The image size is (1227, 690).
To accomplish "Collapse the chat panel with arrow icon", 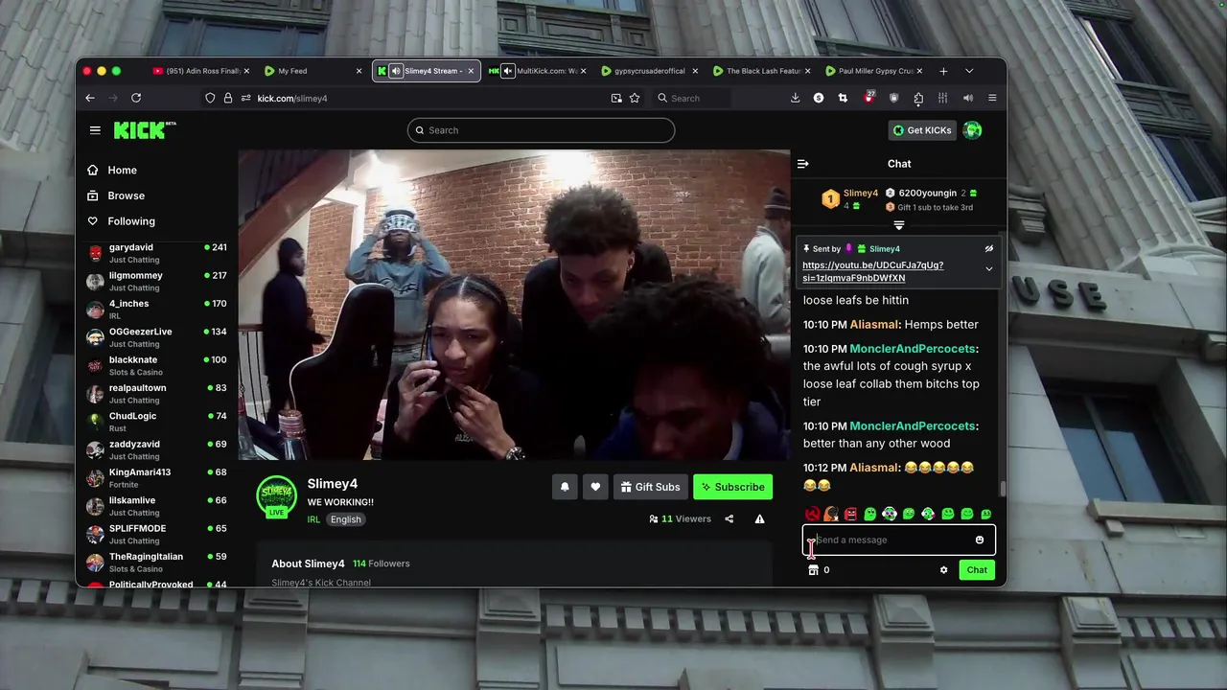I will coord(803,164).
